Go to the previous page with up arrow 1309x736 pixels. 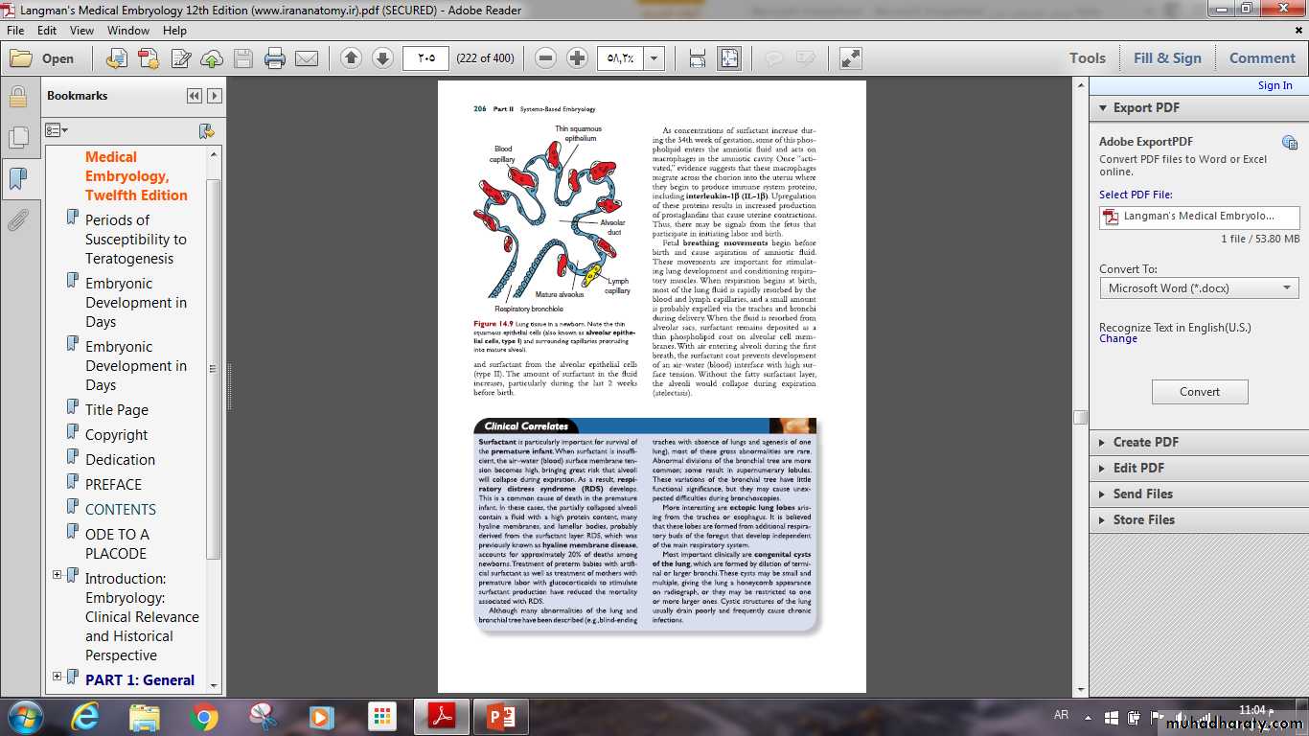pos(351,58)
